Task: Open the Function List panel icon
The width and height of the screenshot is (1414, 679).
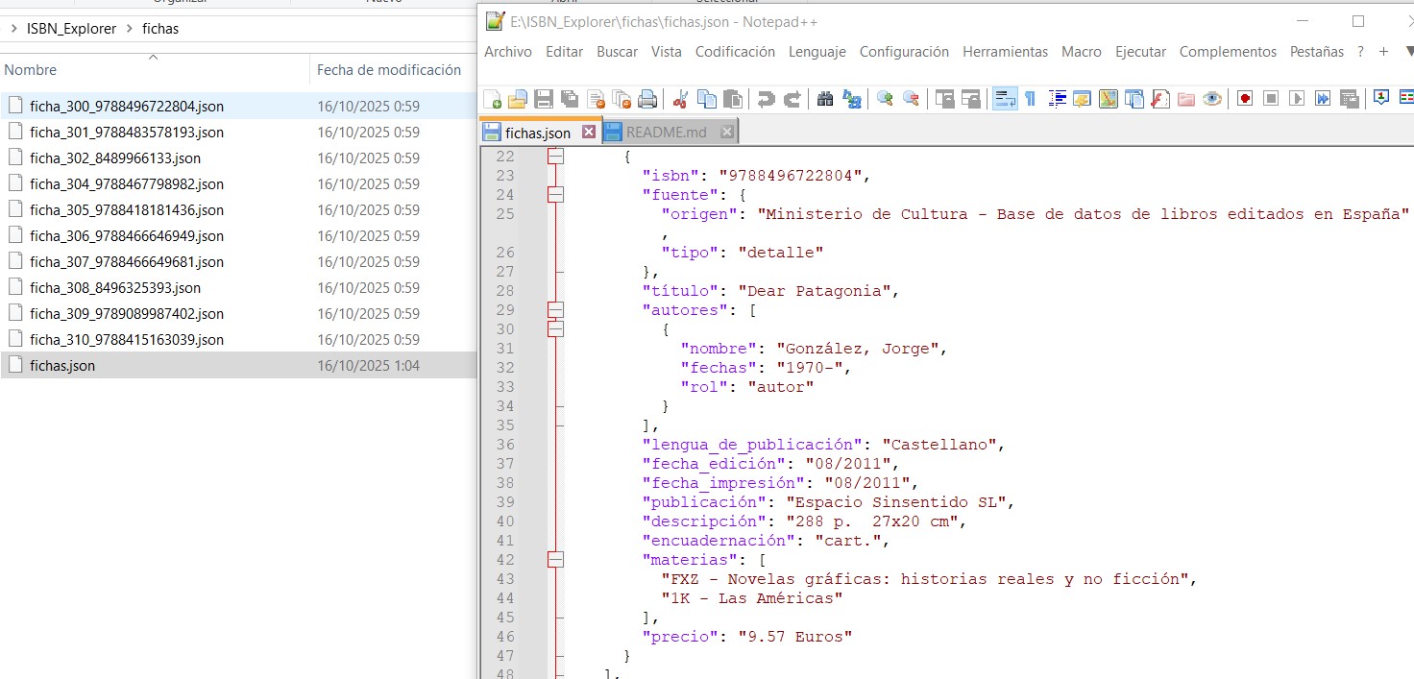Action: [1160, 98]
